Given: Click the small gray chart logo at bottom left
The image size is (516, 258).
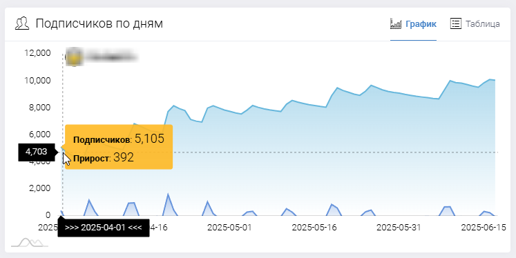Looking at the screenshot, I should click(x=30, y=243).
